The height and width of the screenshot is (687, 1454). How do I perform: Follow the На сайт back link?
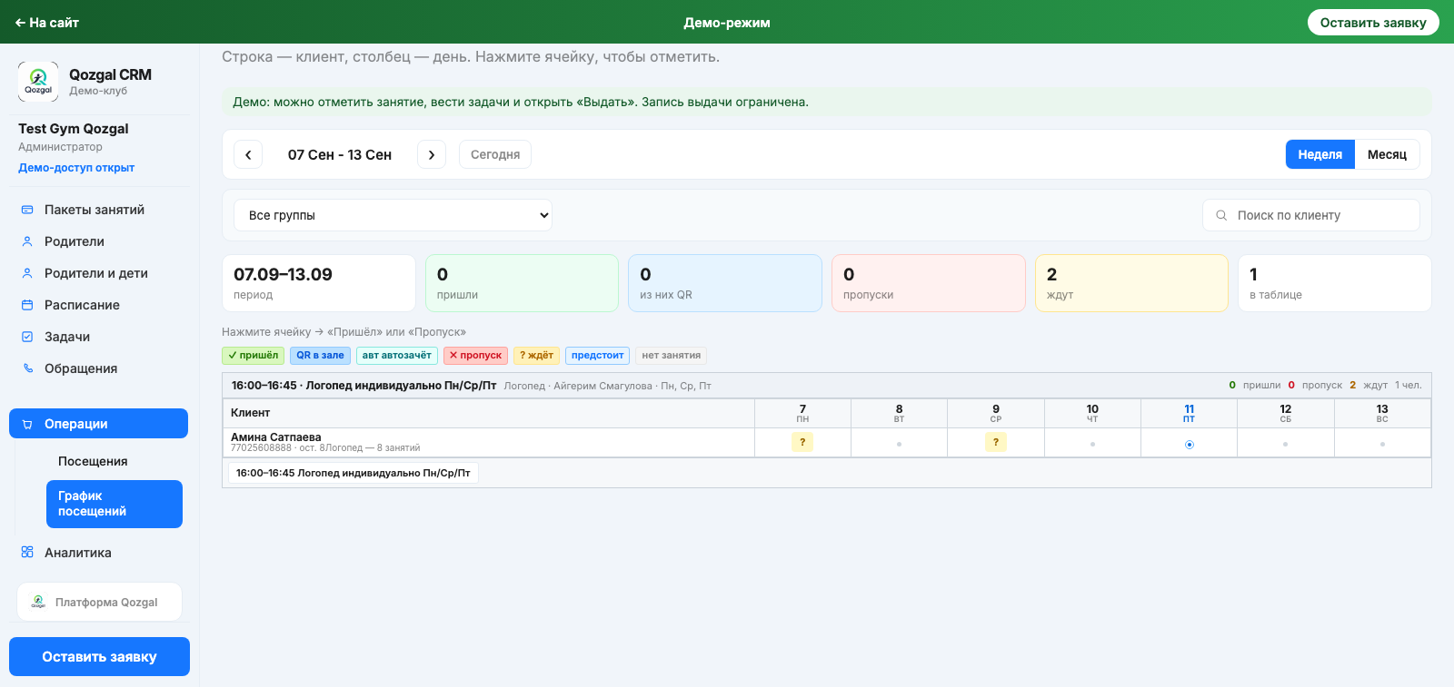(47, 23)
